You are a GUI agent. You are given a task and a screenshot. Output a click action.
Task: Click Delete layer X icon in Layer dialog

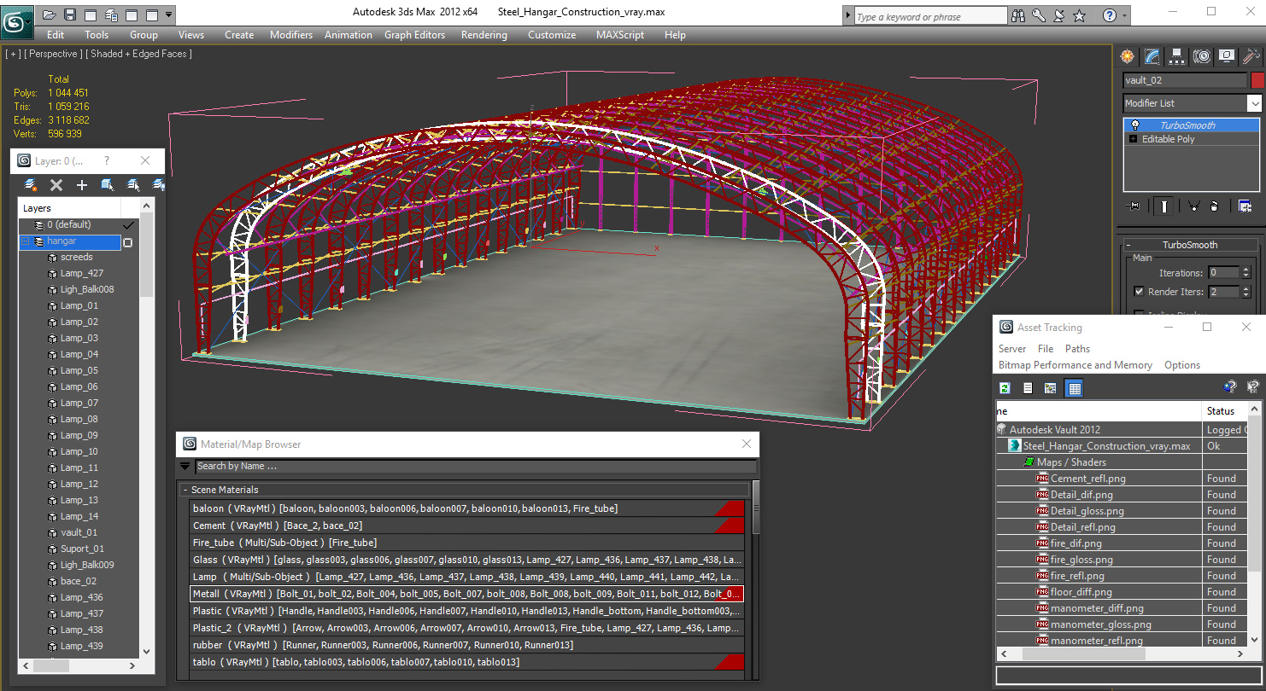pos(56,185)
